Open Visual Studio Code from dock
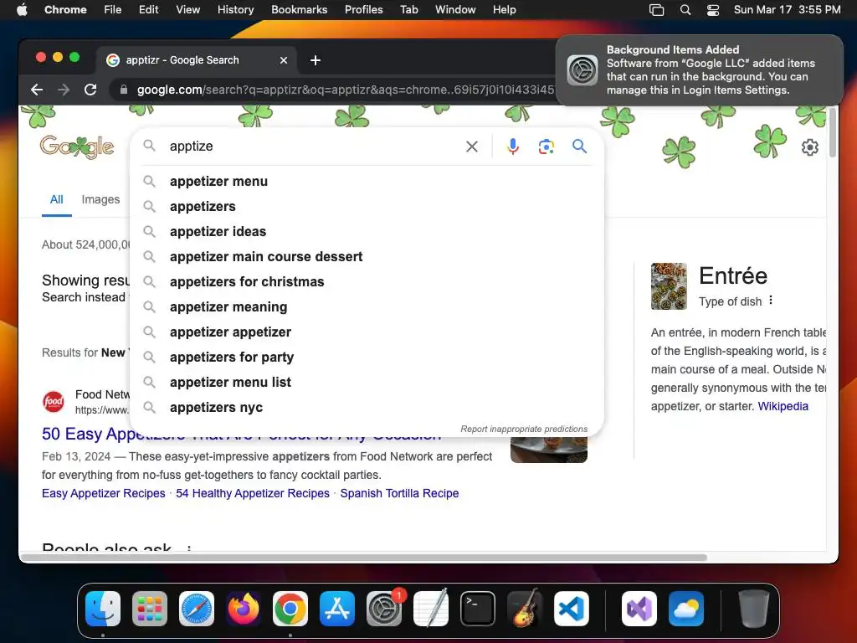 [x=571, y=609]
